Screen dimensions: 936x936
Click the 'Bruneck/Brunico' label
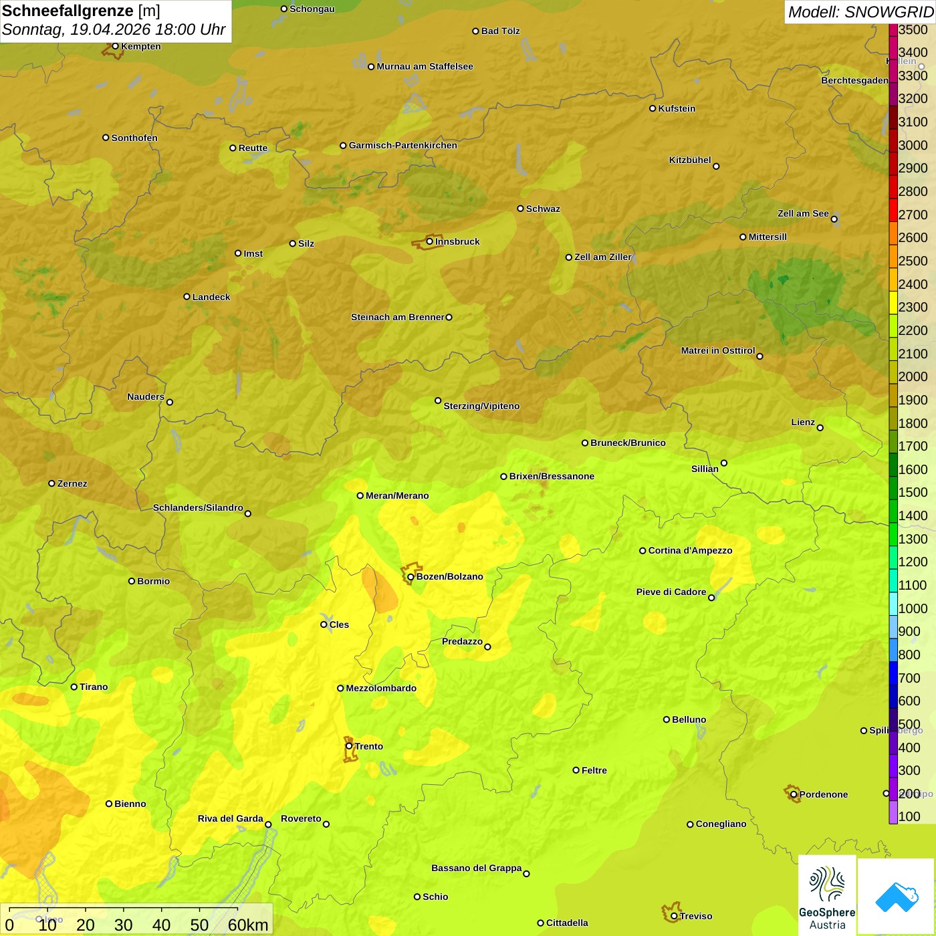[x=628, y=443]
